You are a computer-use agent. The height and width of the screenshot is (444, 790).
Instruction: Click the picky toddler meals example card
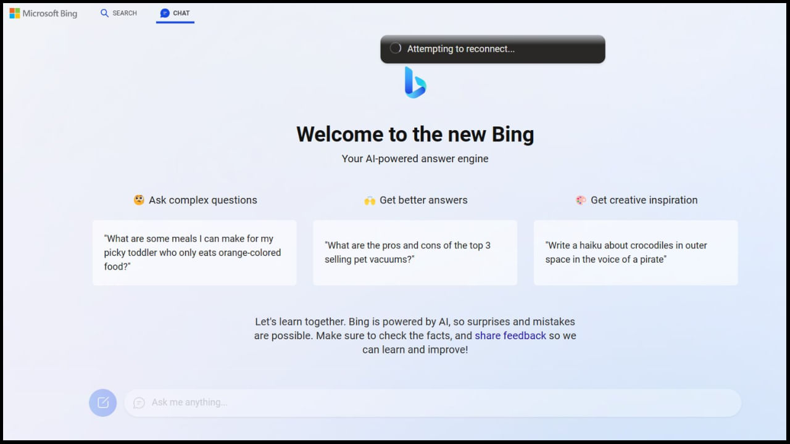pyautogui.click(x=194, y=253)
